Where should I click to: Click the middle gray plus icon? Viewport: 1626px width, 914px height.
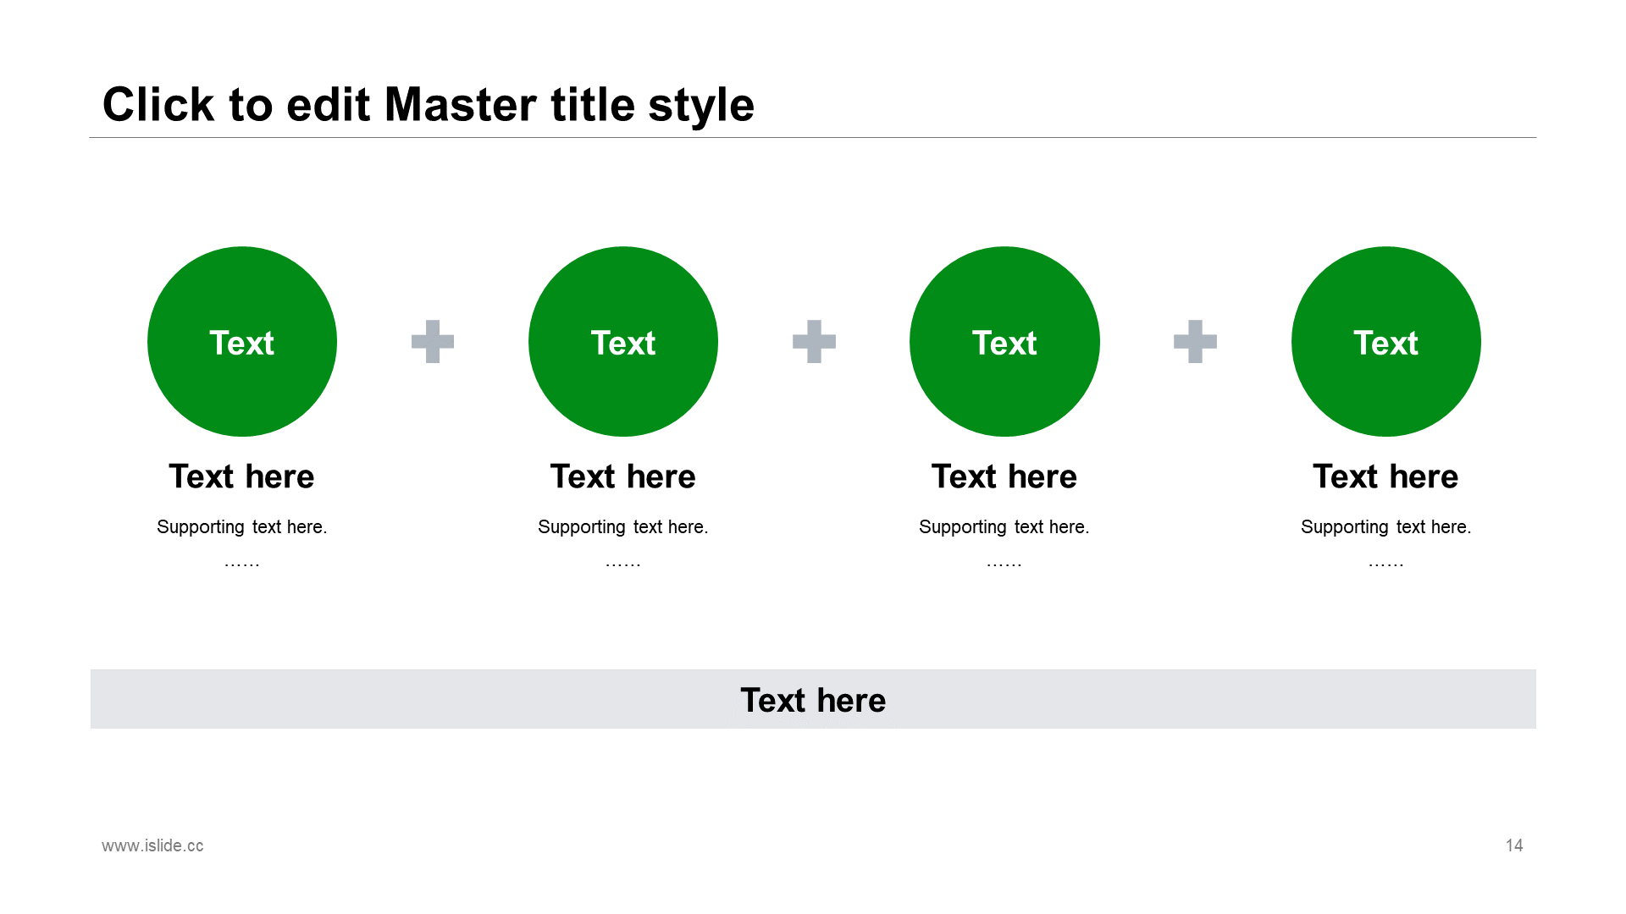pos(814,341)
